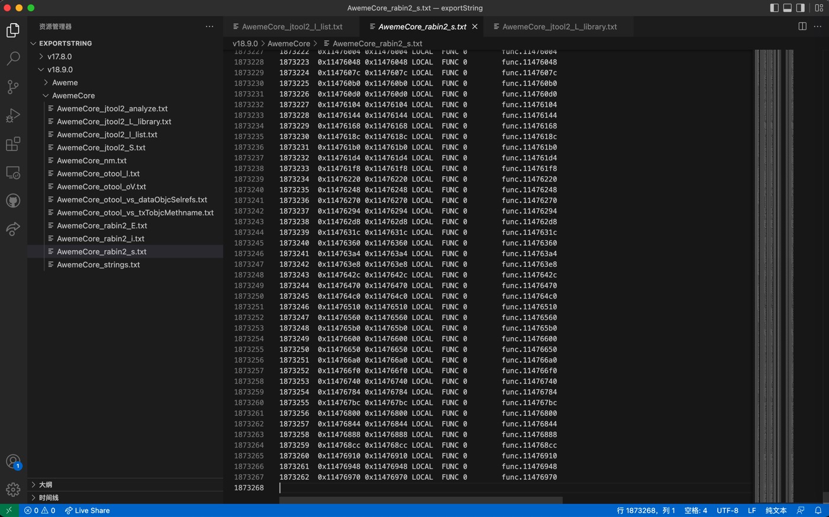Toggle the bottom panel layout button
This screenshot has height=517, width=829.
click(x=788, y=8)
